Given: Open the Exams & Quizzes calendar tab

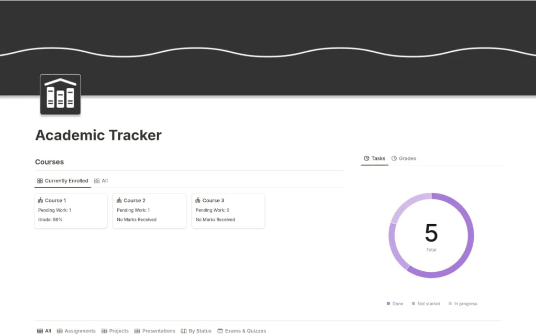Looking at the screenshot, I should [242, 331].
